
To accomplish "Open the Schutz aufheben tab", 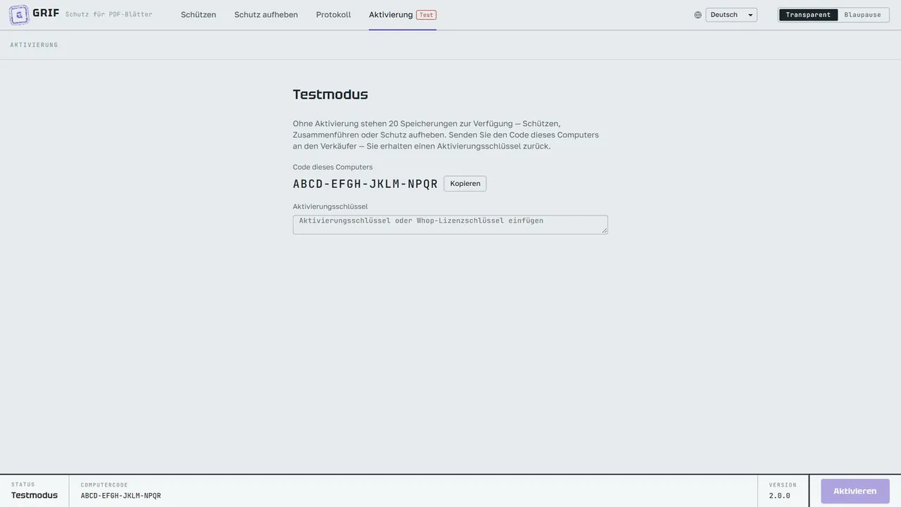I will [266, 15].
